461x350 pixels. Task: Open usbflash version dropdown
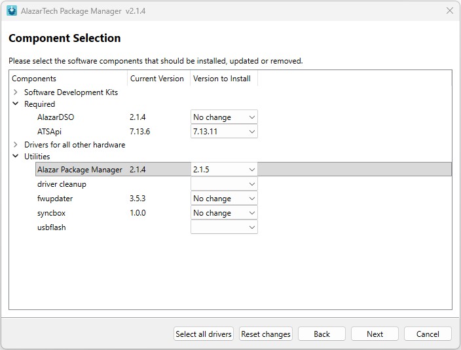[224, 227]
